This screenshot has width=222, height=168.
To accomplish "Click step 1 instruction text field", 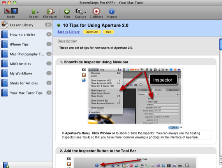I will click(136, 135).
